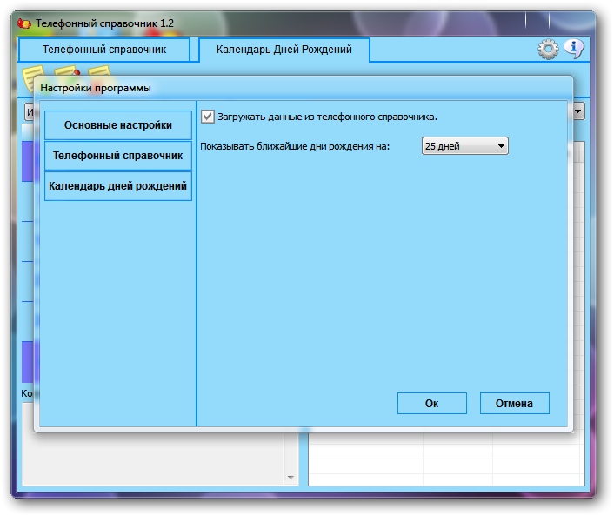Image resolution: width=614 pixels, height=516 pixels.
Task: Click the empty table grid below dialog
Action: (444, 458)
